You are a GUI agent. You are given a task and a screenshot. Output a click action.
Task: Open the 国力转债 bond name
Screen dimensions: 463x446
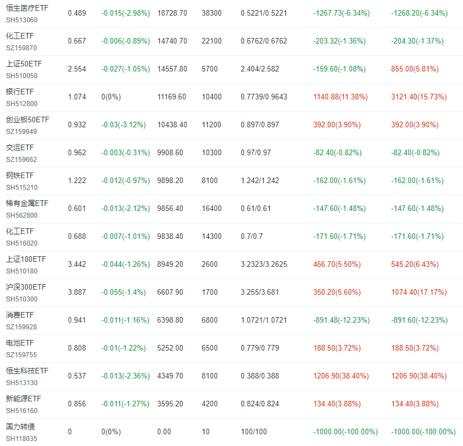click(20, 426)
